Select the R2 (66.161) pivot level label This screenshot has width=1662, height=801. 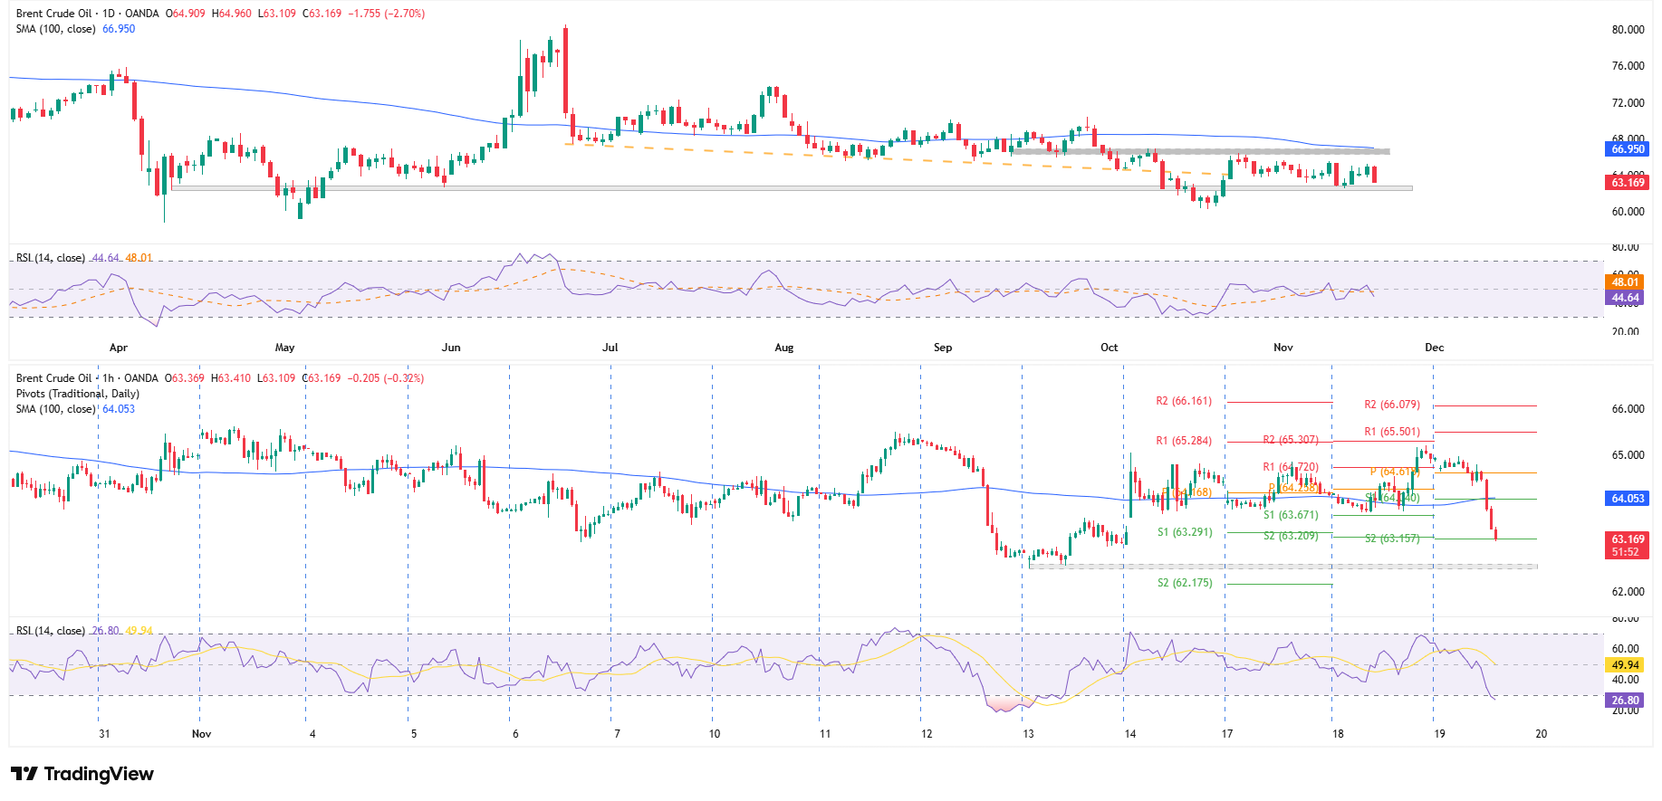point(1183,401)
